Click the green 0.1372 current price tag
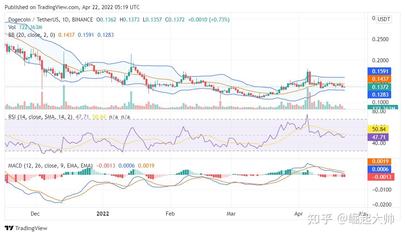This screenshot has width=405, height=236. pos(380,87)
